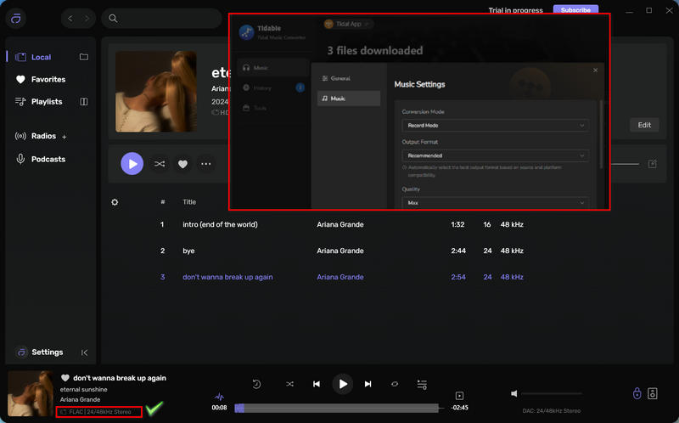Select Music in Tidabie's left sidebar

[272, 68]
